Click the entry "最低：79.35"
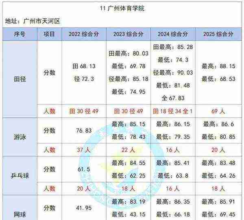This screenshot has height=220, width=244. click(x=173, y=137)
